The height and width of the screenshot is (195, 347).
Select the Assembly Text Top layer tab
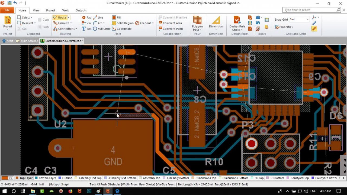coord(88,178)
